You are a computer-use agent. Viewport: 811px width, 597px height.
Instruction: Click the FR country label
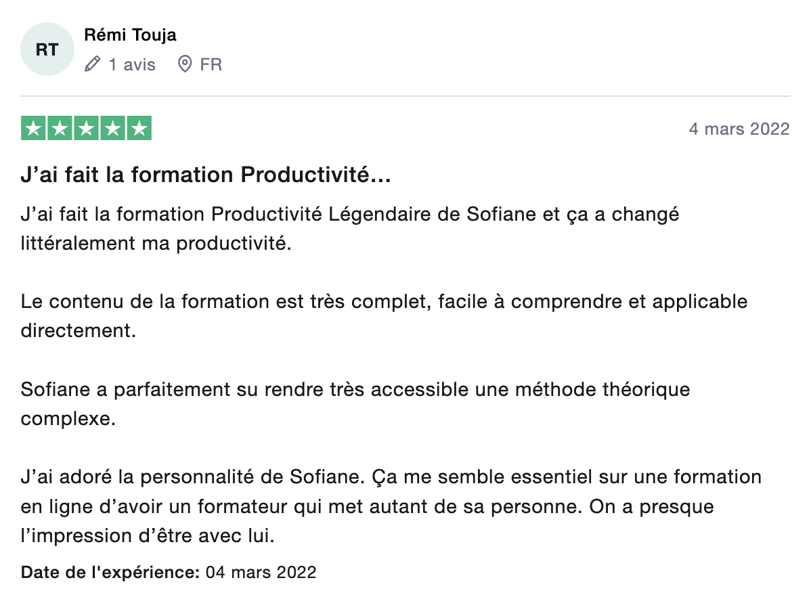pyautogui.click(x=211, y=65)
